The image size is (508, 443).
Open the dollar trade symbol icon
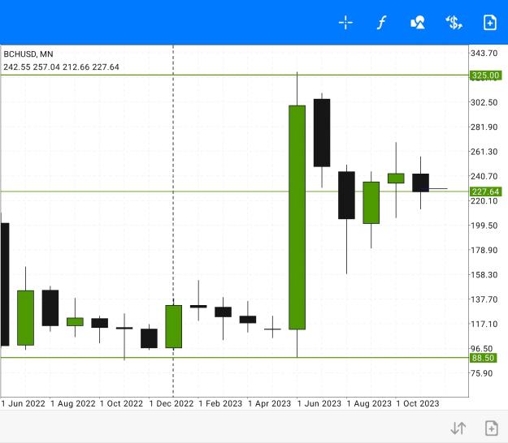pos(454,23)
